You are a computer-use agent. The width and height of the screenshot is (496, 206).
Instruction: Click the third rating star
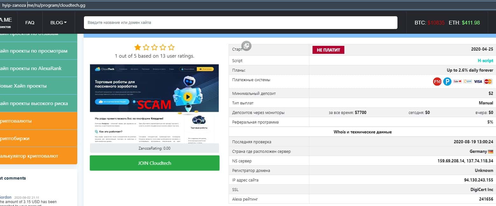coord(155,47)
